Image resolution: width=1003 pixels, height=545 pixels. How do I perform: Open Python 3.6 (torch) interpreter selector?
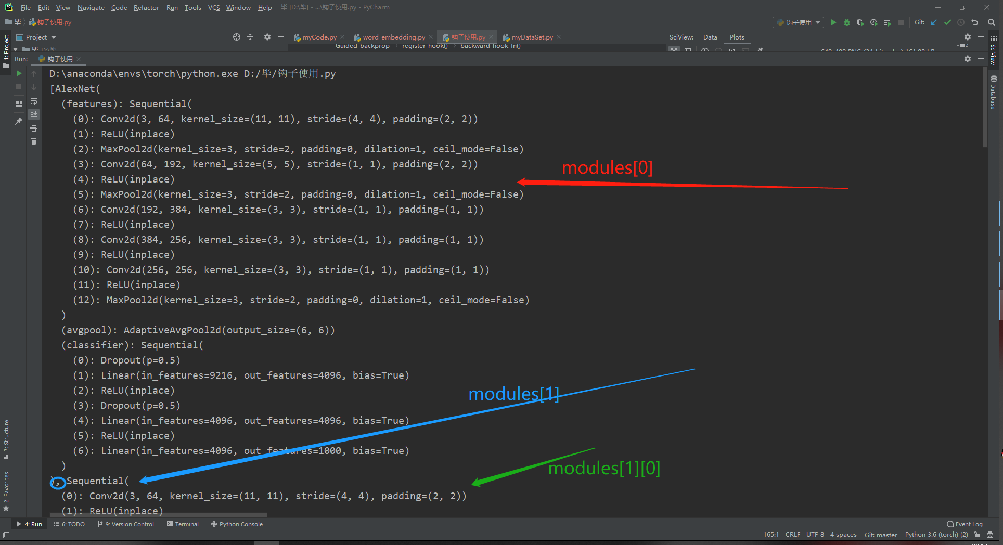(936, 534)
